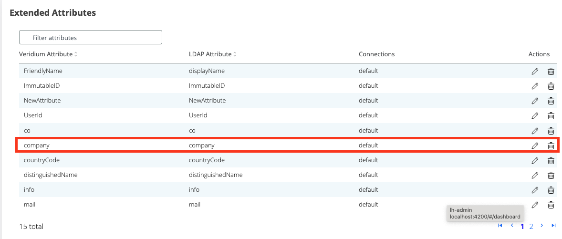This screenshot has height=239, width=562.
Task: Go to page 2 of attributes
Action: pos(531,226)
